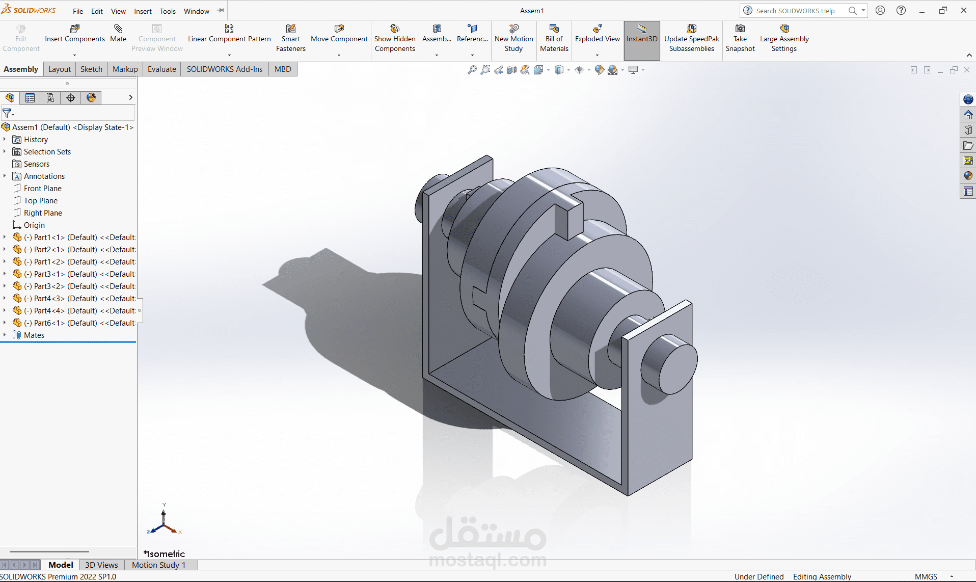Launch Smart Fasteners
Viewport: 976px width, 582px height.
pyautogui.click(x=290, y=38)
